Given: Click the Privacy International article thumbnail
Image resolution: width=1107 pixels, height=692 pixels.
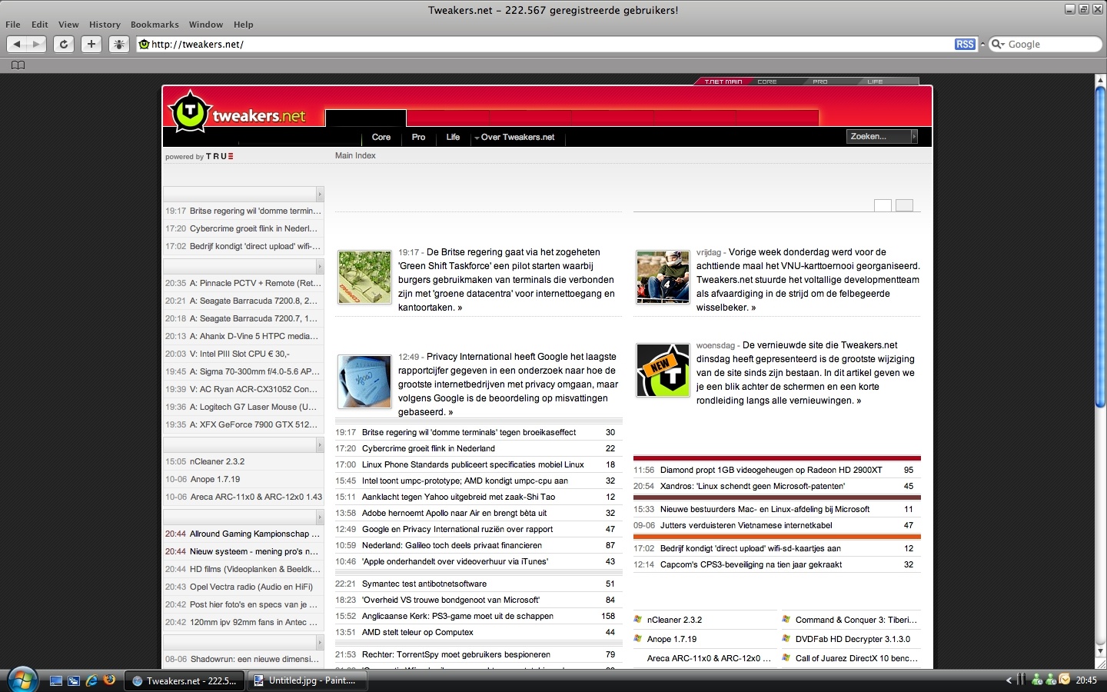Looking at the screenshot, I should point(364,381).
